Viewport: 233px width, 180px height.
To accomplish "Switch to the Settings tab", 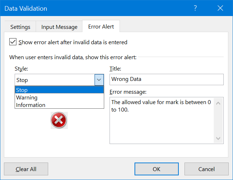I will 20,27.
